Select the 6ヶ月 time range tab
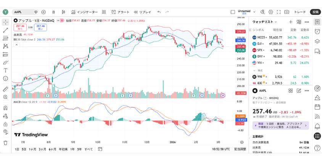322x161 pixels. [x=53, y=149]
